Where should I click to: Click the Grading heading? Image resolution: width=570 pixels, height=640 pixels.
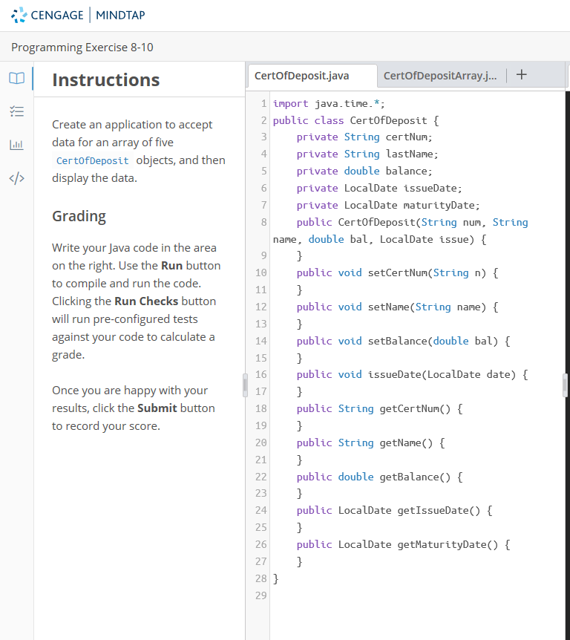click(79, 216)
